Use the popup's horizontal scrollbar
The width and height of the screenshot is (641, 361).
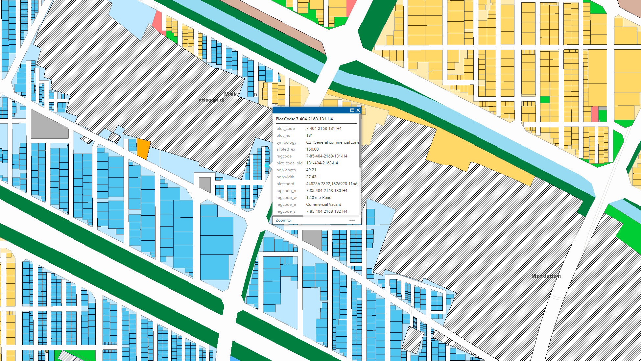tap(288, 216)
